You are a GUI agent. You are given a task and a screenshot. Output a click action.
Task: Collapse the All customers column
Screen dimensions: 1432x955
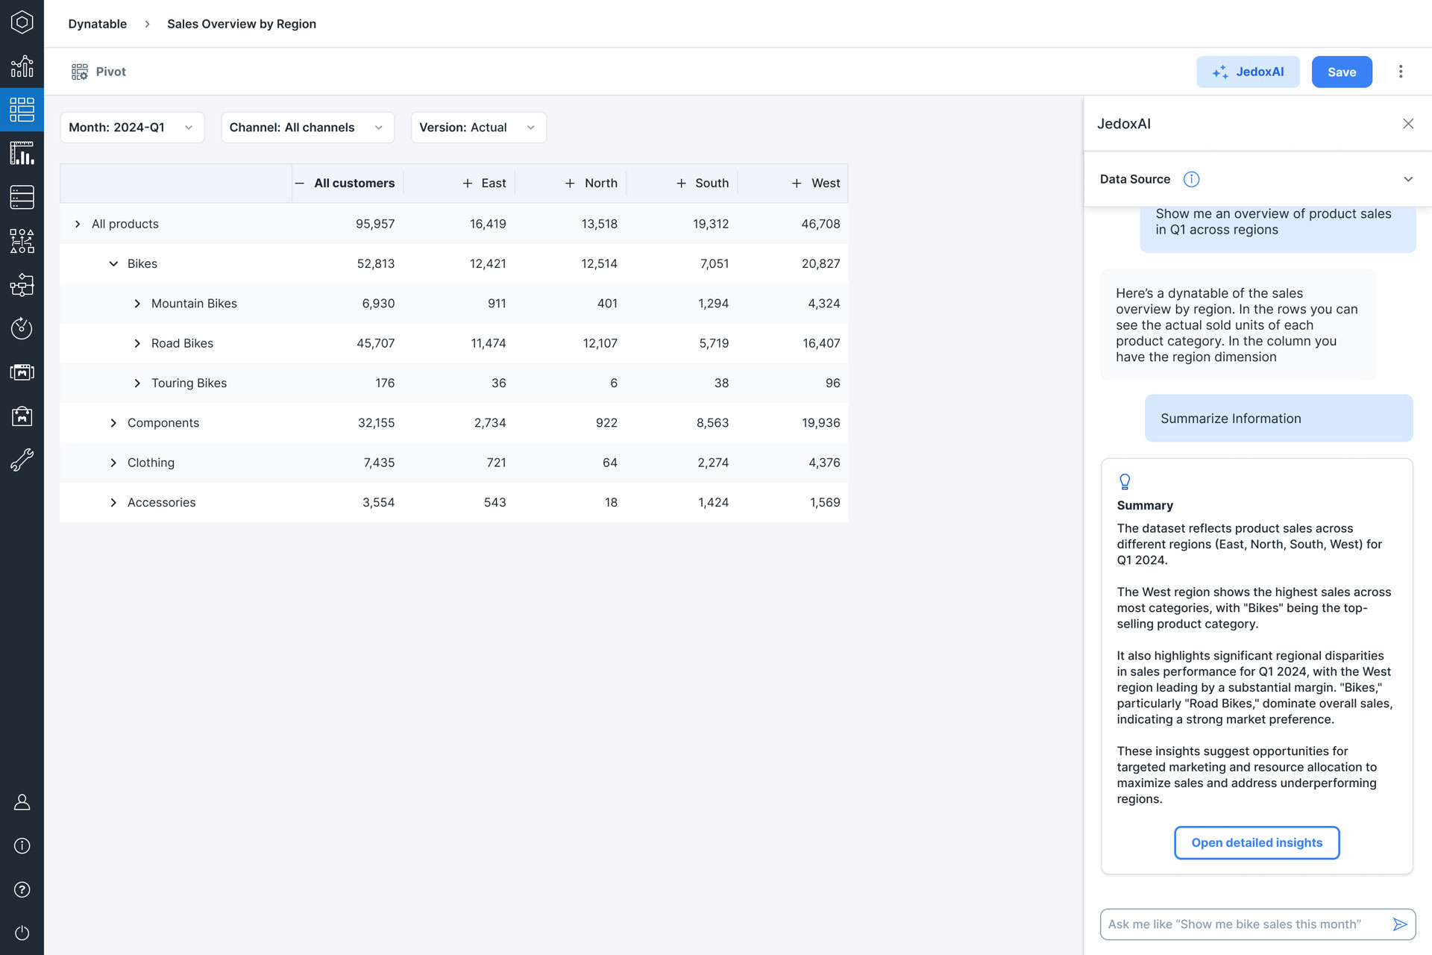coord(300,184)
